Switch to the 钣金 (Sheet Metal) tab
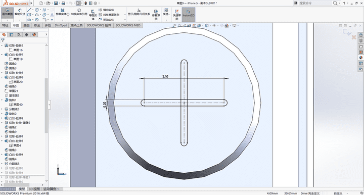The width and height of the screenshot is (364, 195). [37, 25]
